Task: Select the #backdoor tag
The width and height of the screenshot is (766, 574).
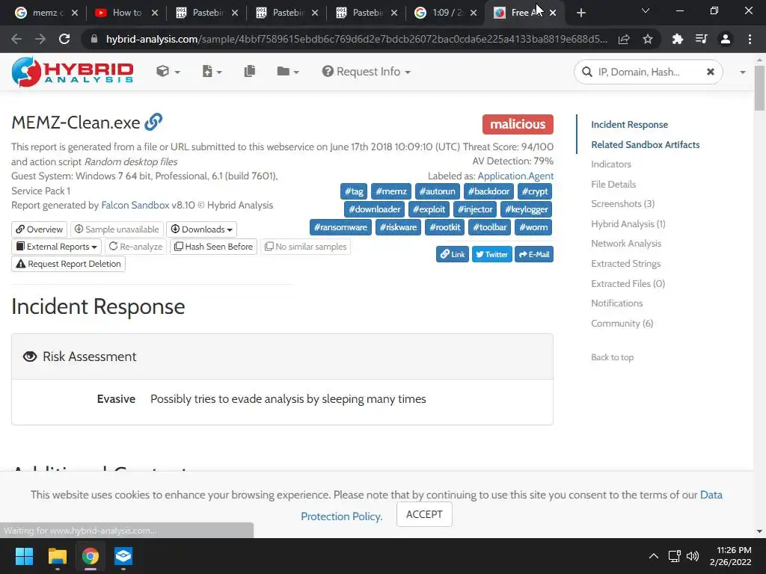Action: point(488,191)
